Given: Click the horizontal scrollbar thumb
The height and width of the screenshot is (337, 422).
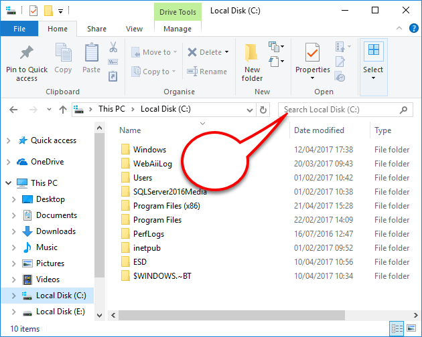Looking at the screenshot, I should [x=232, y=315].
